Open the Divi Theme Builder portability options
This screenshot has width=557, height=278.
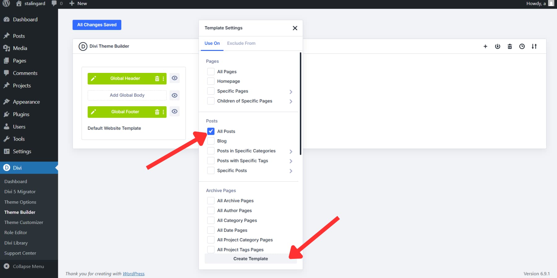tap(534, 46)
